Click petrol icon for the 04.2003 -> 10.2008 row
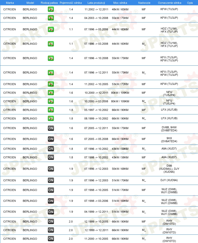Image resolution: width=198 pixels, height=243 pixels. click(51, 18)
